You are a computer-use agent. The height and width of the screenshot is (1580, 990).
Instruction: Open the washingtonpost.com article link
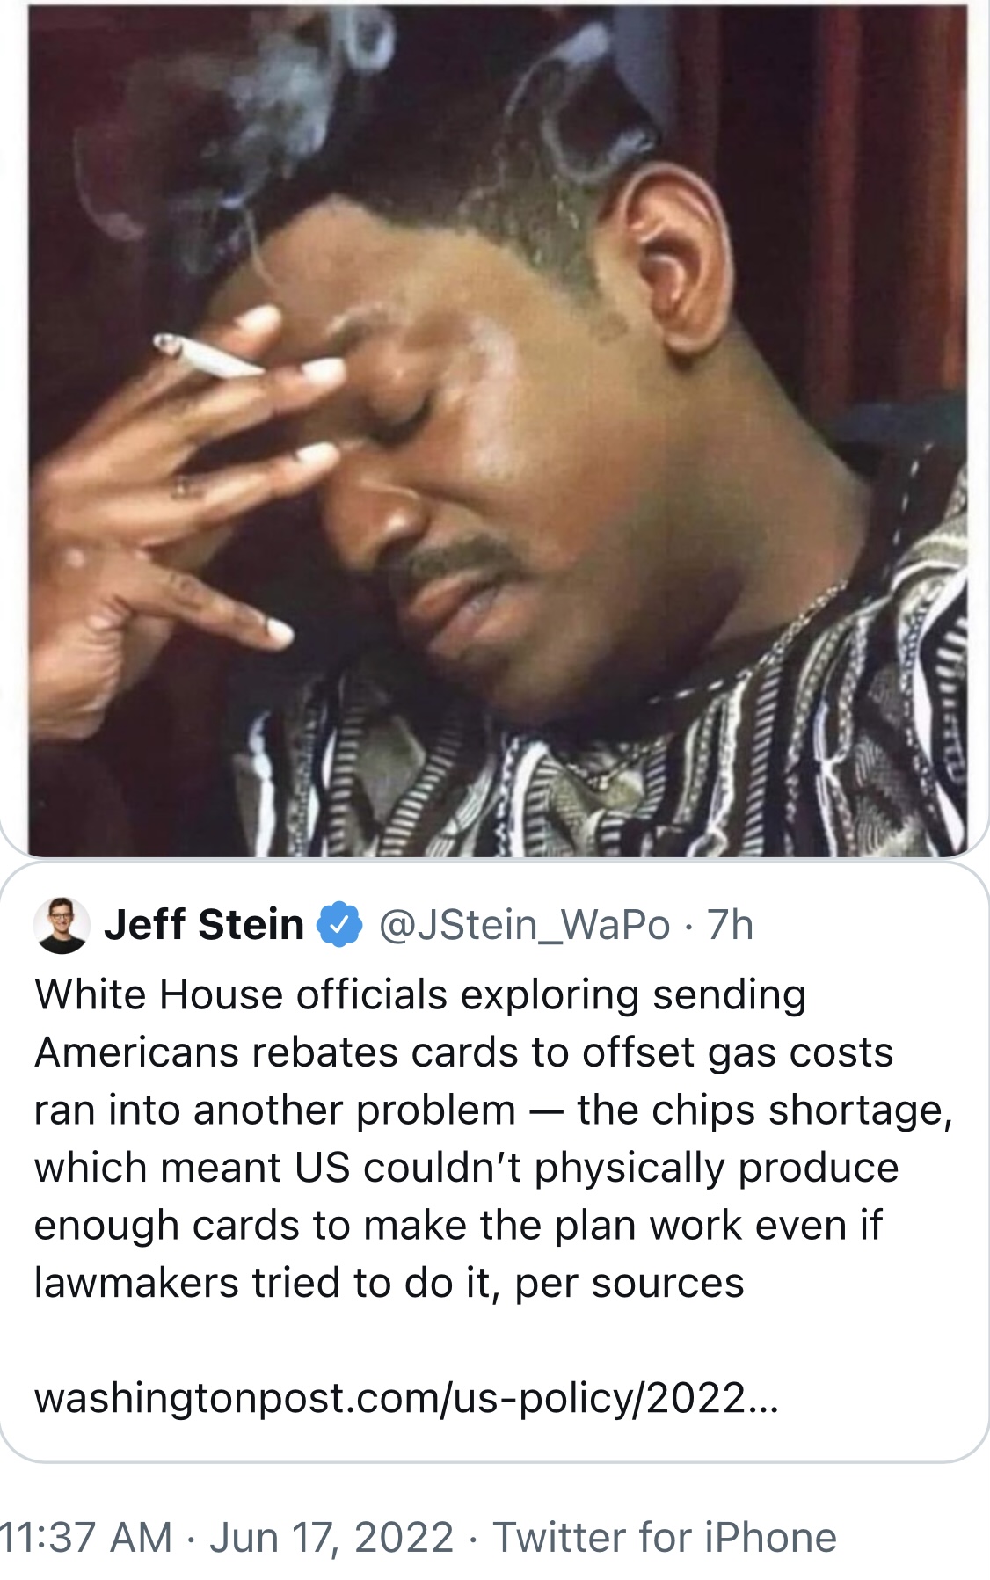406,1397
